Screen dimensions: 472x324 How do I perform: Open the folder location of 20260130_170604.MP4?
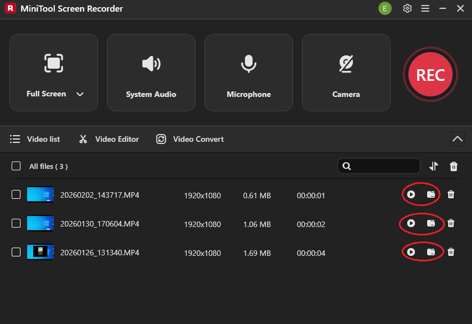click(x=432, y=224)
